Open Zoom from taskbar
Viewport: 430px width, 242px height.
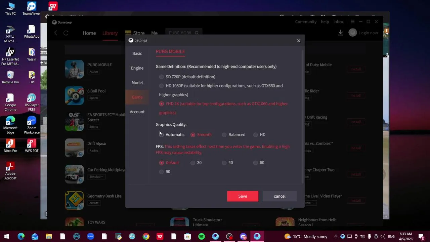tap(90, 236)
